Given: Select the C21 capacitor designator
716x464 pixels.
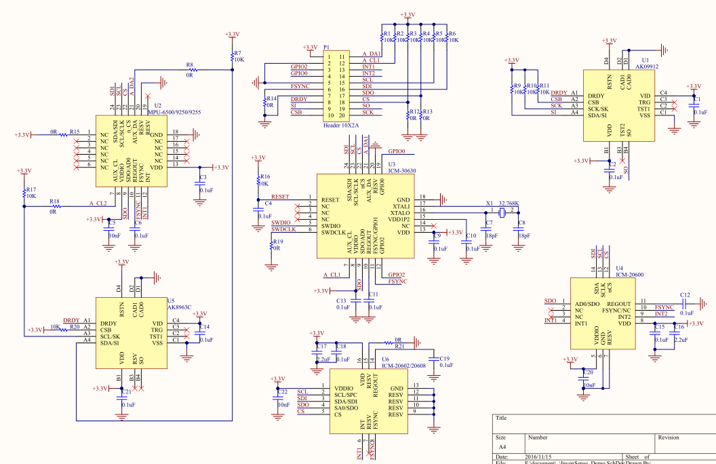Looking at the screenshot, I should [127, 392].
